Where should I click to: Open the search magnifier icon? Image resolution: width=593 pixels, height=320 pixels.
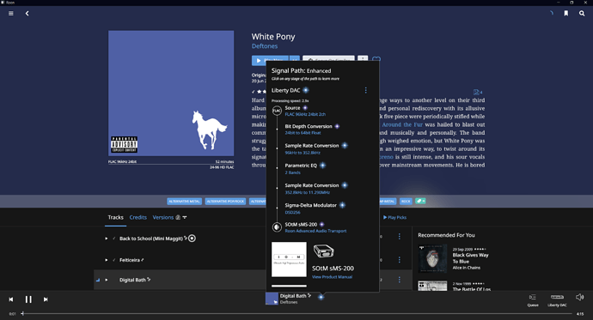tap(582, 13)
